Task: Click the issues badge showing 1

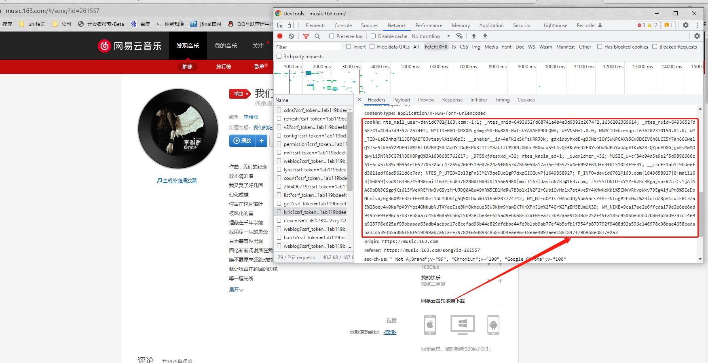Action: point(669,25)
